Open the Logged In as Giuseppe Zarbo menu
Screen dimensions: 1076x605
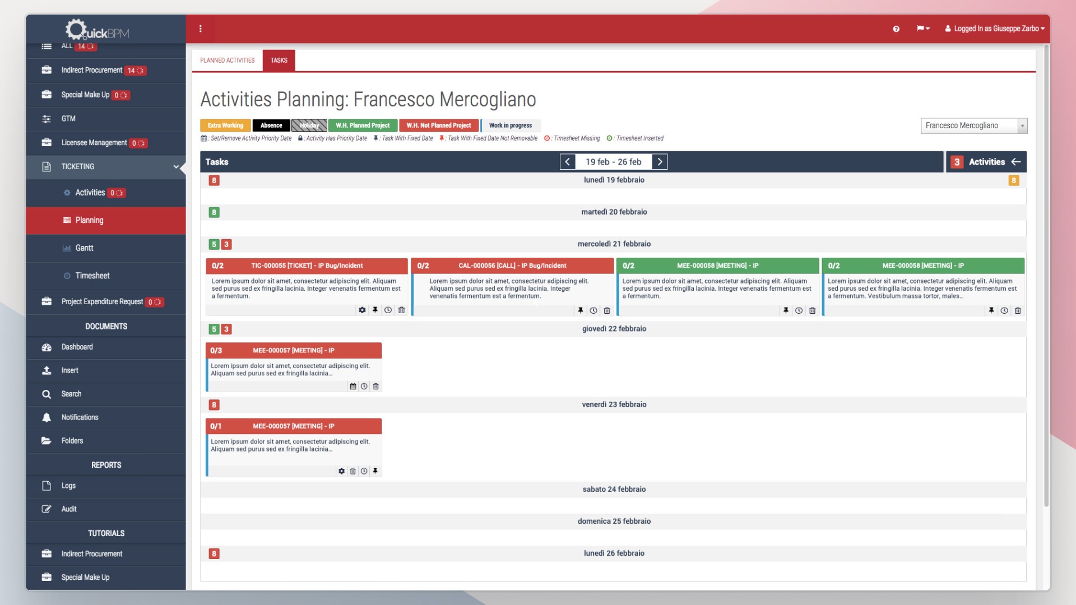coord(995,29)
